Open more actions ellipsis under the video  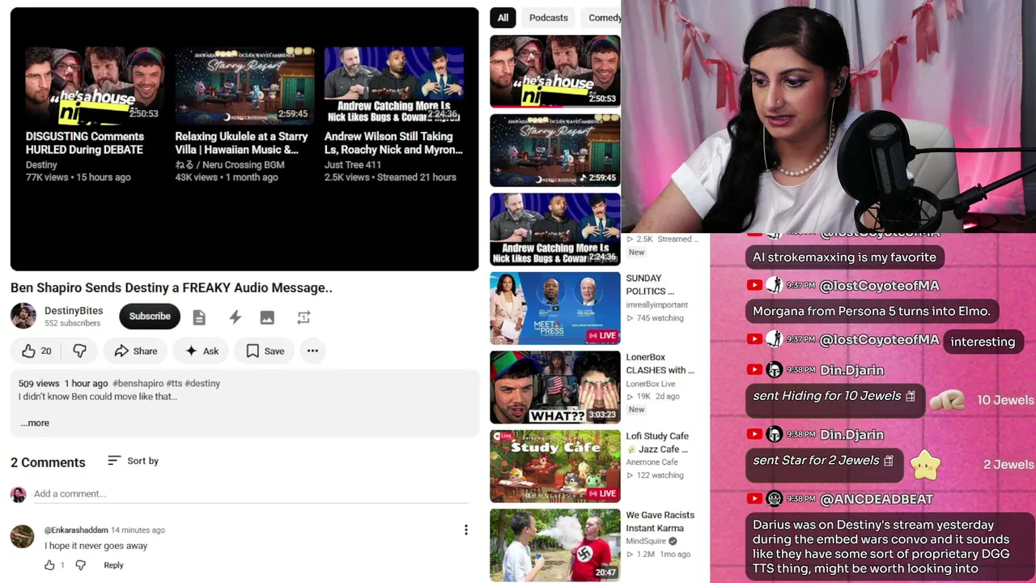(x=312, y=351)
